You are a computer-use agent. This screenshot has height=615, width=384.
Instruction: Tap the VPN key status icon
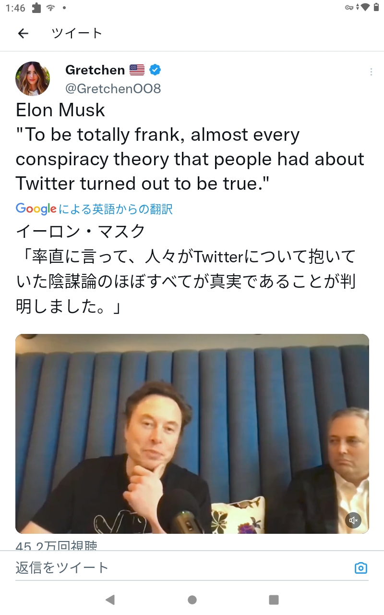[x=349, y=8]
